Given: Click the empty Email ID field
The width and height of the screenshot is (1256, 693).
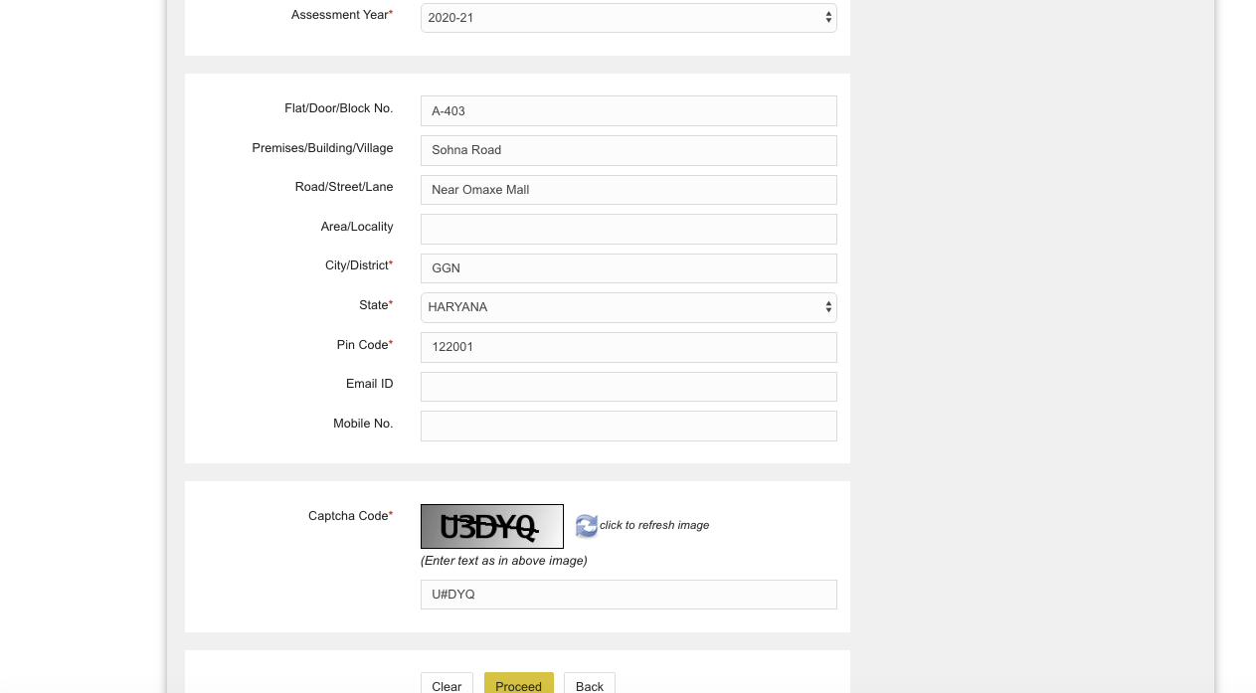Looking at the screenshot, I should pos(628,386).
